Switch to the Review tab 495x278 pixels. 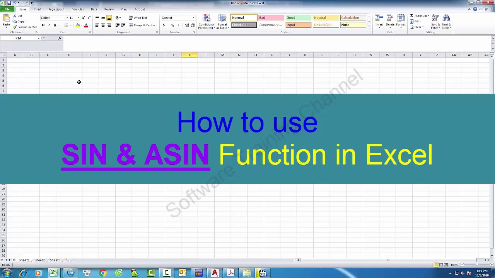coord(109,9)
